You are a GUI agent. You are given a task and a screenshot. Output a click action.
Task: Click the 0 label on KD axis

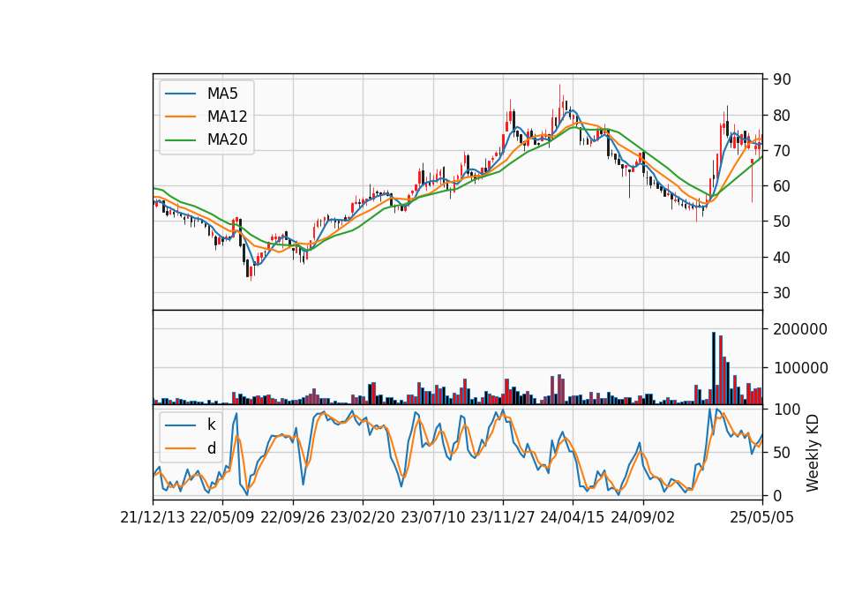tap(777, 495)
